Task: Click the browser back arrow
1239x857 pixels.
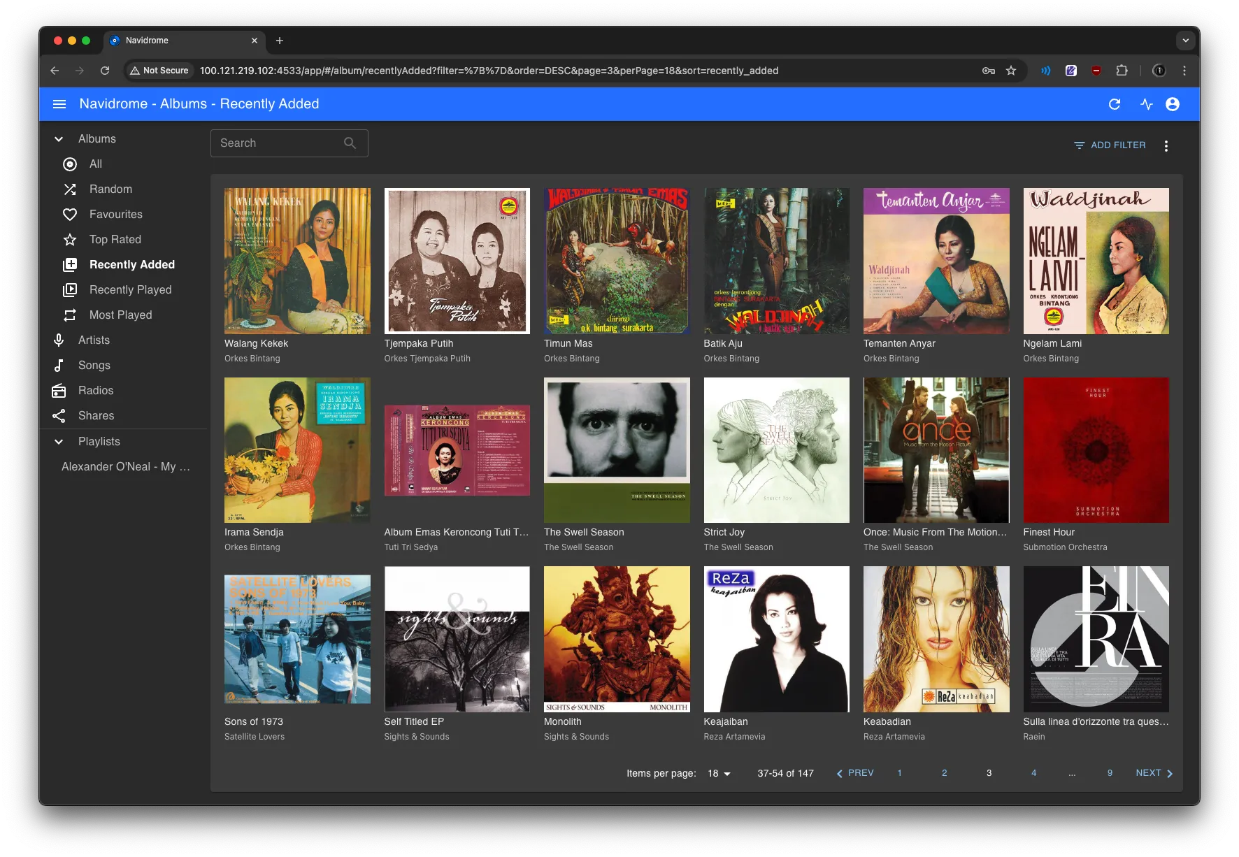Action: (x=55, y=71)
